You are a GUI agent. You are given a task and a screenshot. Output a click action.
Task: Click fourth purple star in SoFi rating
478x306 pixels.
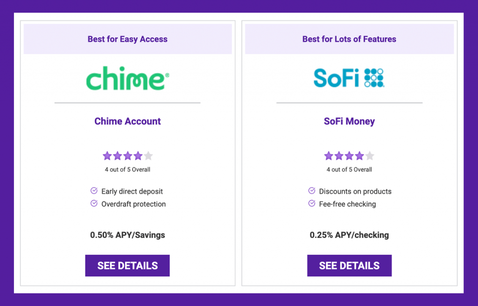359,156
